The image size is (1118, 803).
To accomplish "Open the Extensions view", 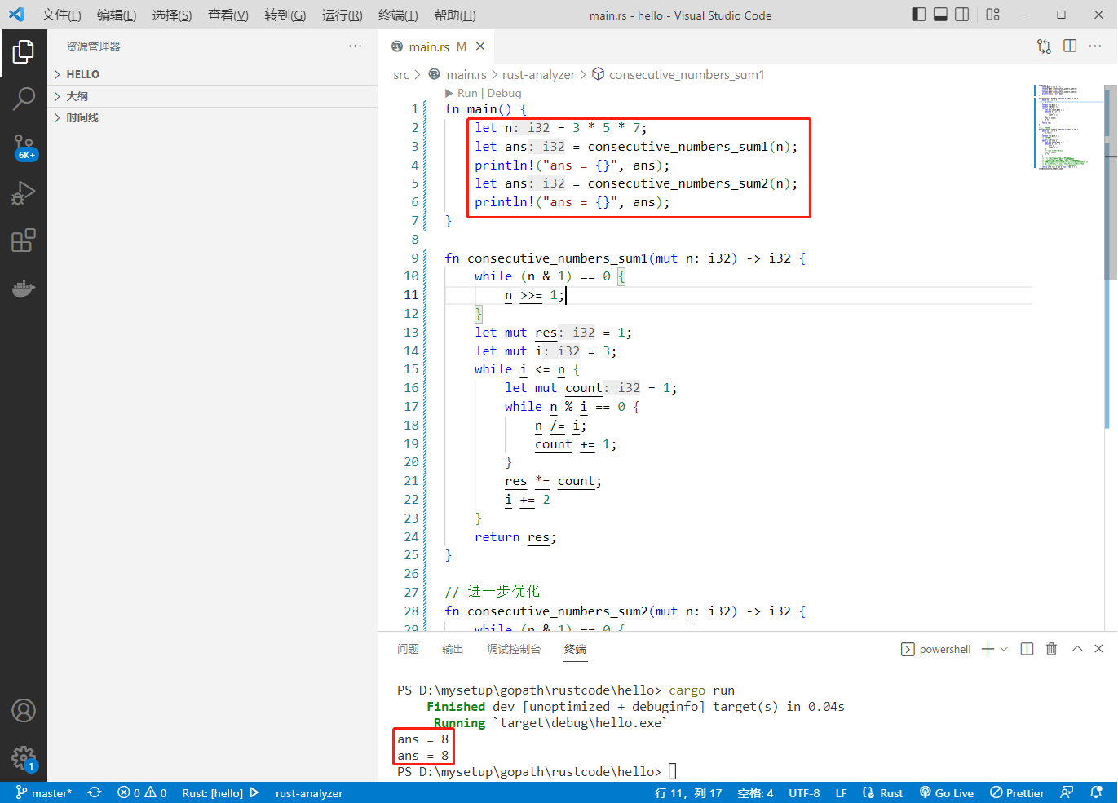I will click(x=24, y=240).
